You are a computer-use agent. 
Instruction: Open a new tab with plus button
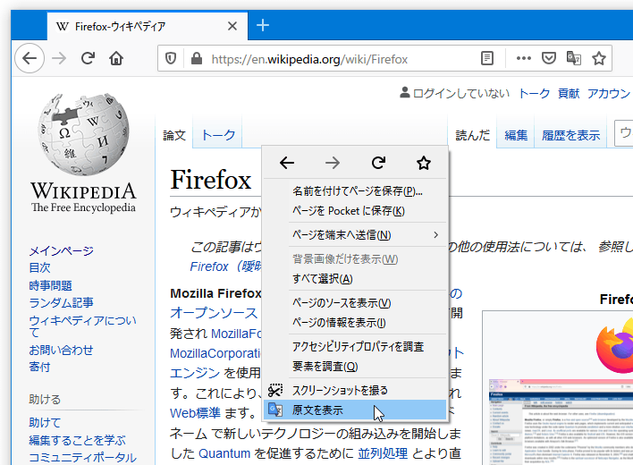point(263,25)
